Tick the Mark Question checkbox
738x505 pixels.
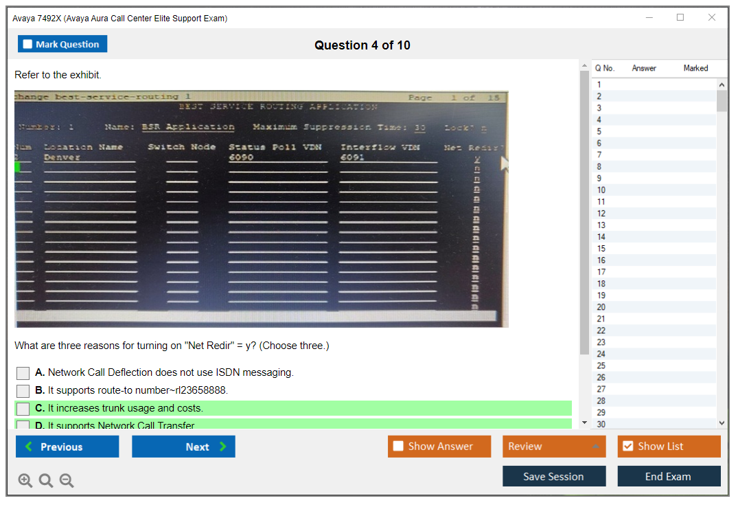coord(28,44)
